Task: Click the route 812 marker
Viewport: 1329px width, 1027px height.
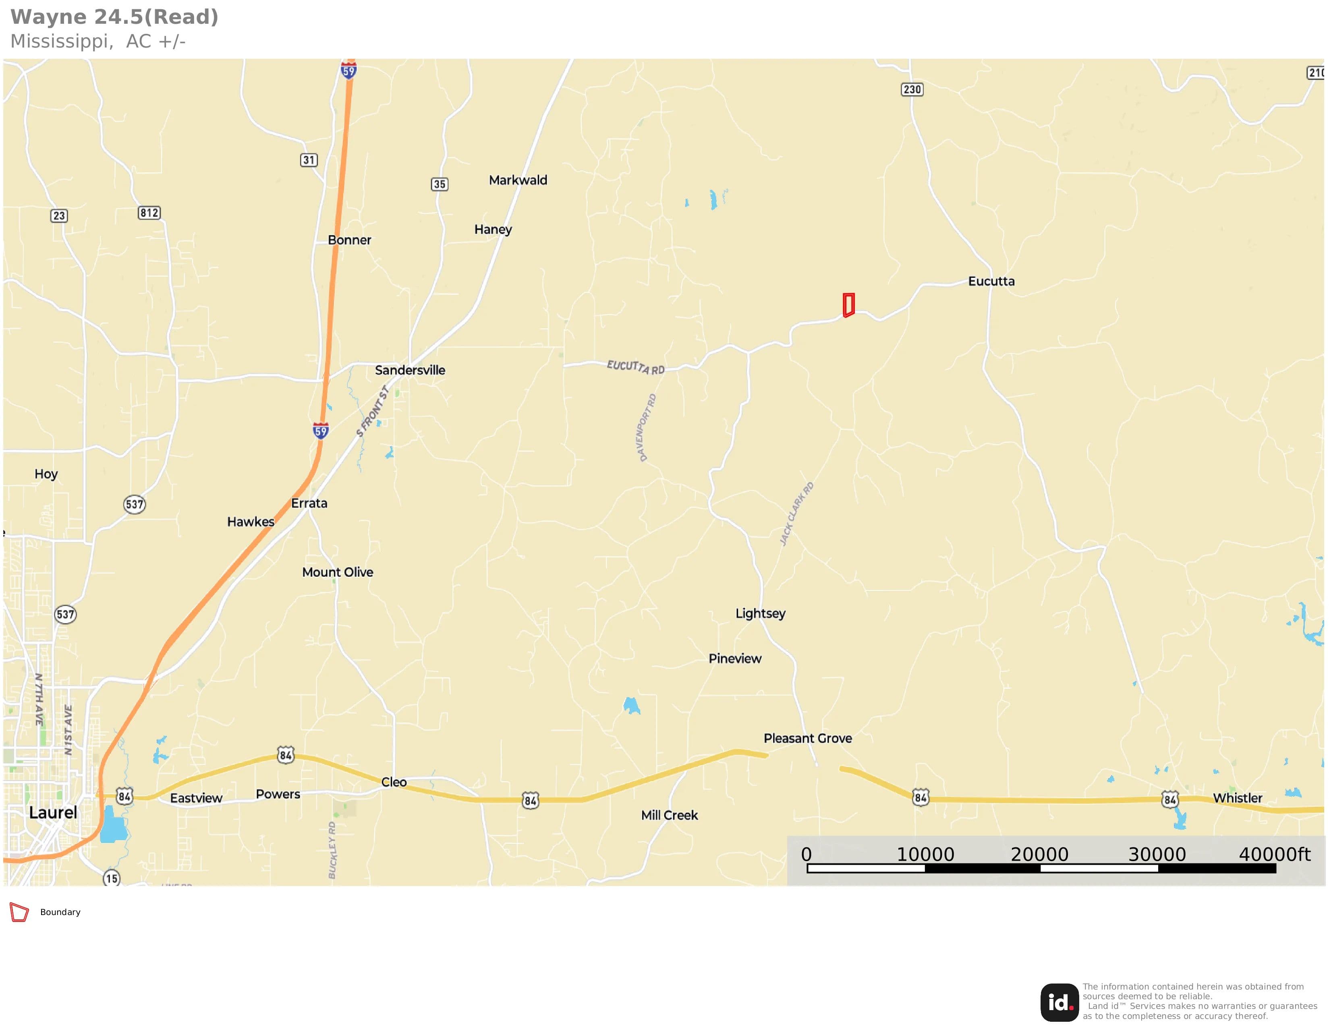Action: point(149,213)
